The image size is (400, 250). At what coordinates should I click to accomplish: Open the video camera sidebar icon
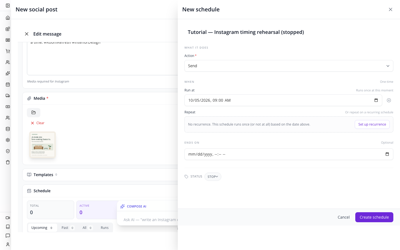(x=8, y=218)
